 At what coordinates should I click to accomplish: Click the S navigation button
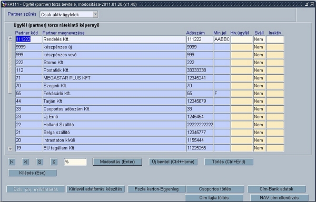(39, 162)
